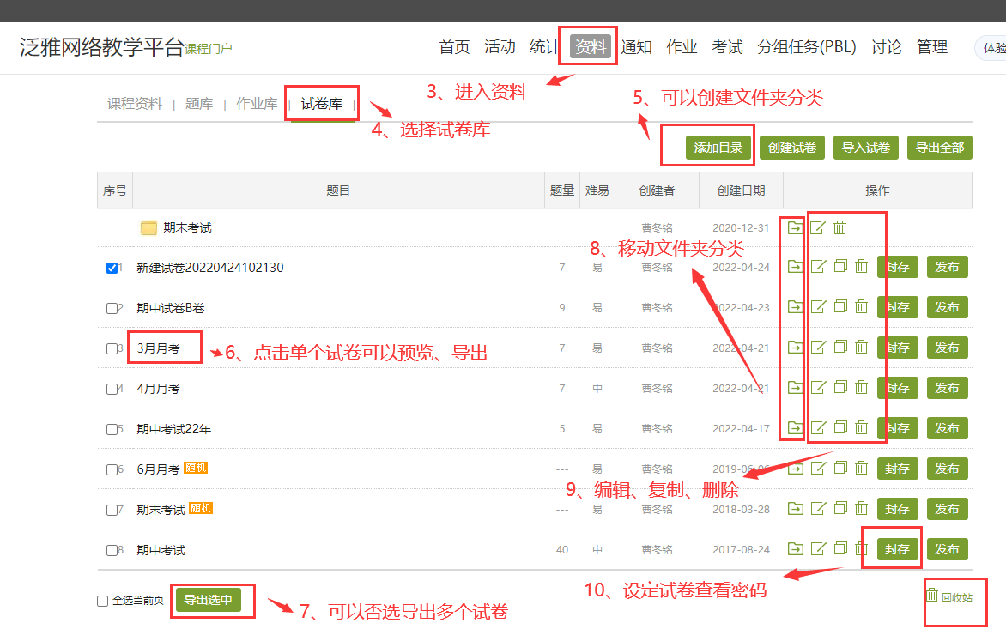Viewport: 1006px width, 641px height.
Task: Move 期末考试 random paper to folder
Action: point(795,509)
